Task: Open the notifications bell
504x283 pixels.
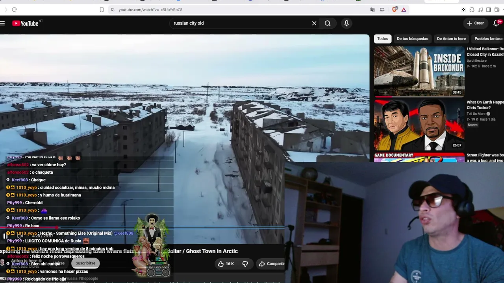Action: [x=496, y=23]
